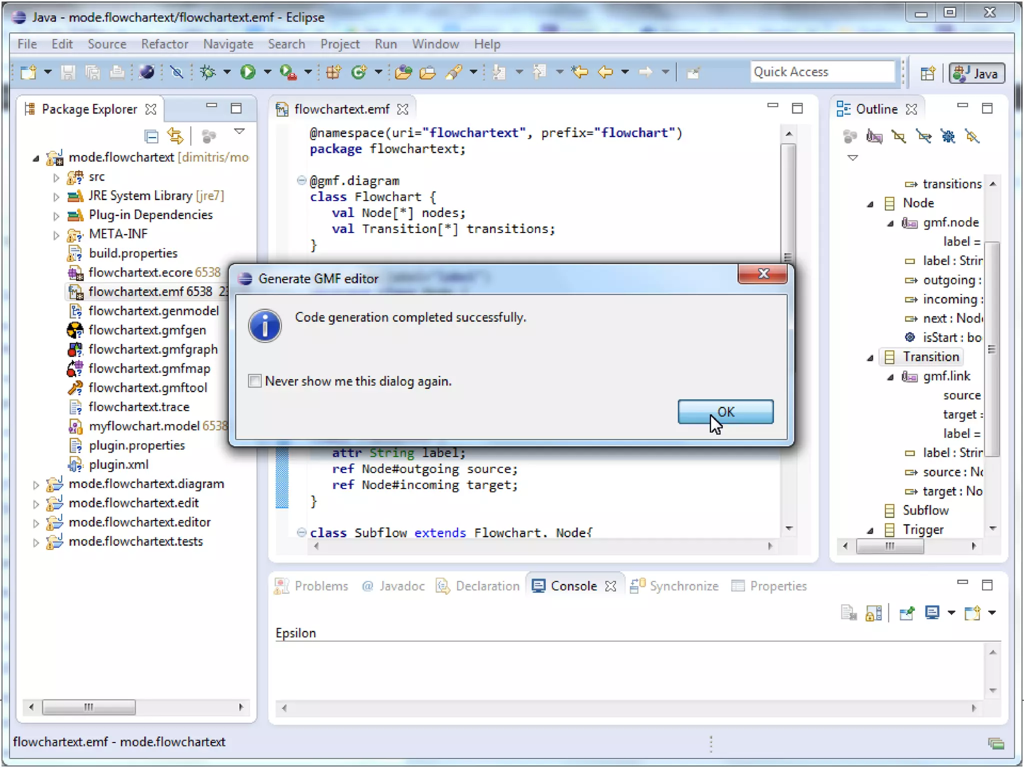The height and width of the screenshot is (768, 1024).
Task: Click the Save disk toolbar icon
Action: click(x=68, y=73)
